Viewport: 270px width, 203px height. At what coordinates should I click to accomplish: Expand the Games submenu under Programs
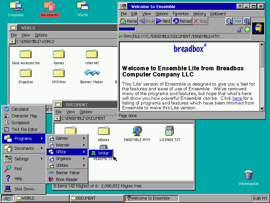pos(67,138)
